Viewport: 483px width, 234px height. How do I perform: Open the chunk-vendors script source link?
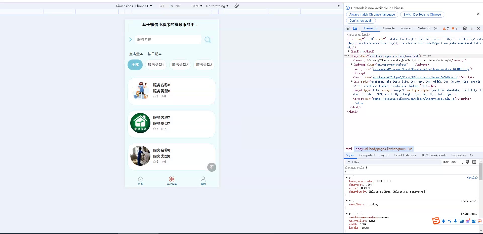tap(421, 69)
